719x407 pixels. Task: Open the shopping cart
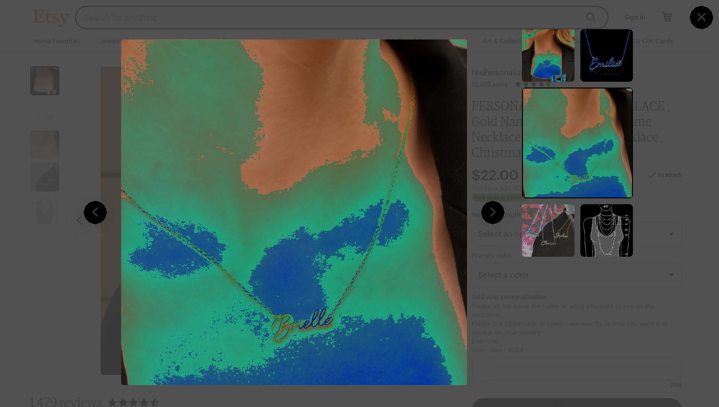[667, 17]
